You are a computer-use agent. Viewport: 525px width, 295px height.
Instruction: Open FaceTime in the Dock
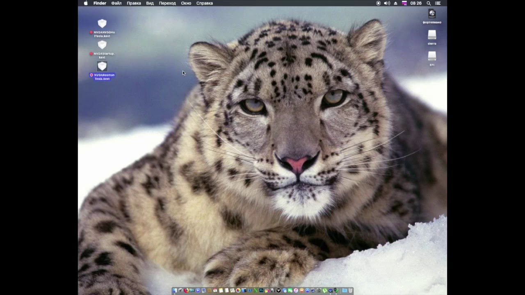pos(290,290)
